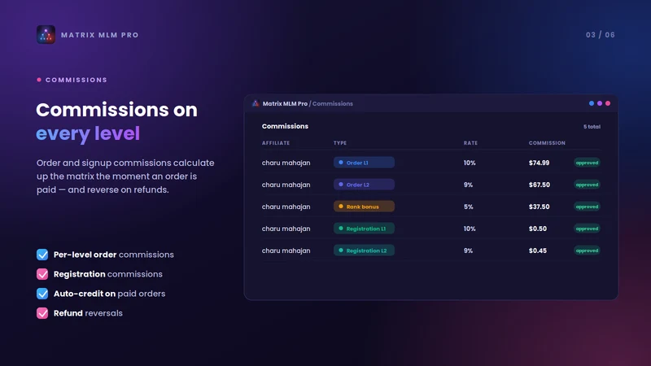Click the $0.45 commission amount
Screen dimensions: 651x366
click(538, 251)
